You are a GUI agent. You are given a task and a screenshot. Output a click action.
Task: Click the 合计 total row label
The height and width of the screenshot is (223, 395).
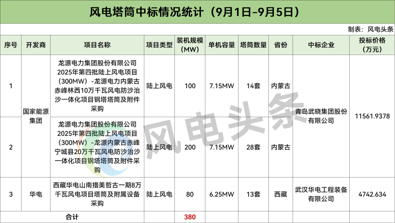72,217
